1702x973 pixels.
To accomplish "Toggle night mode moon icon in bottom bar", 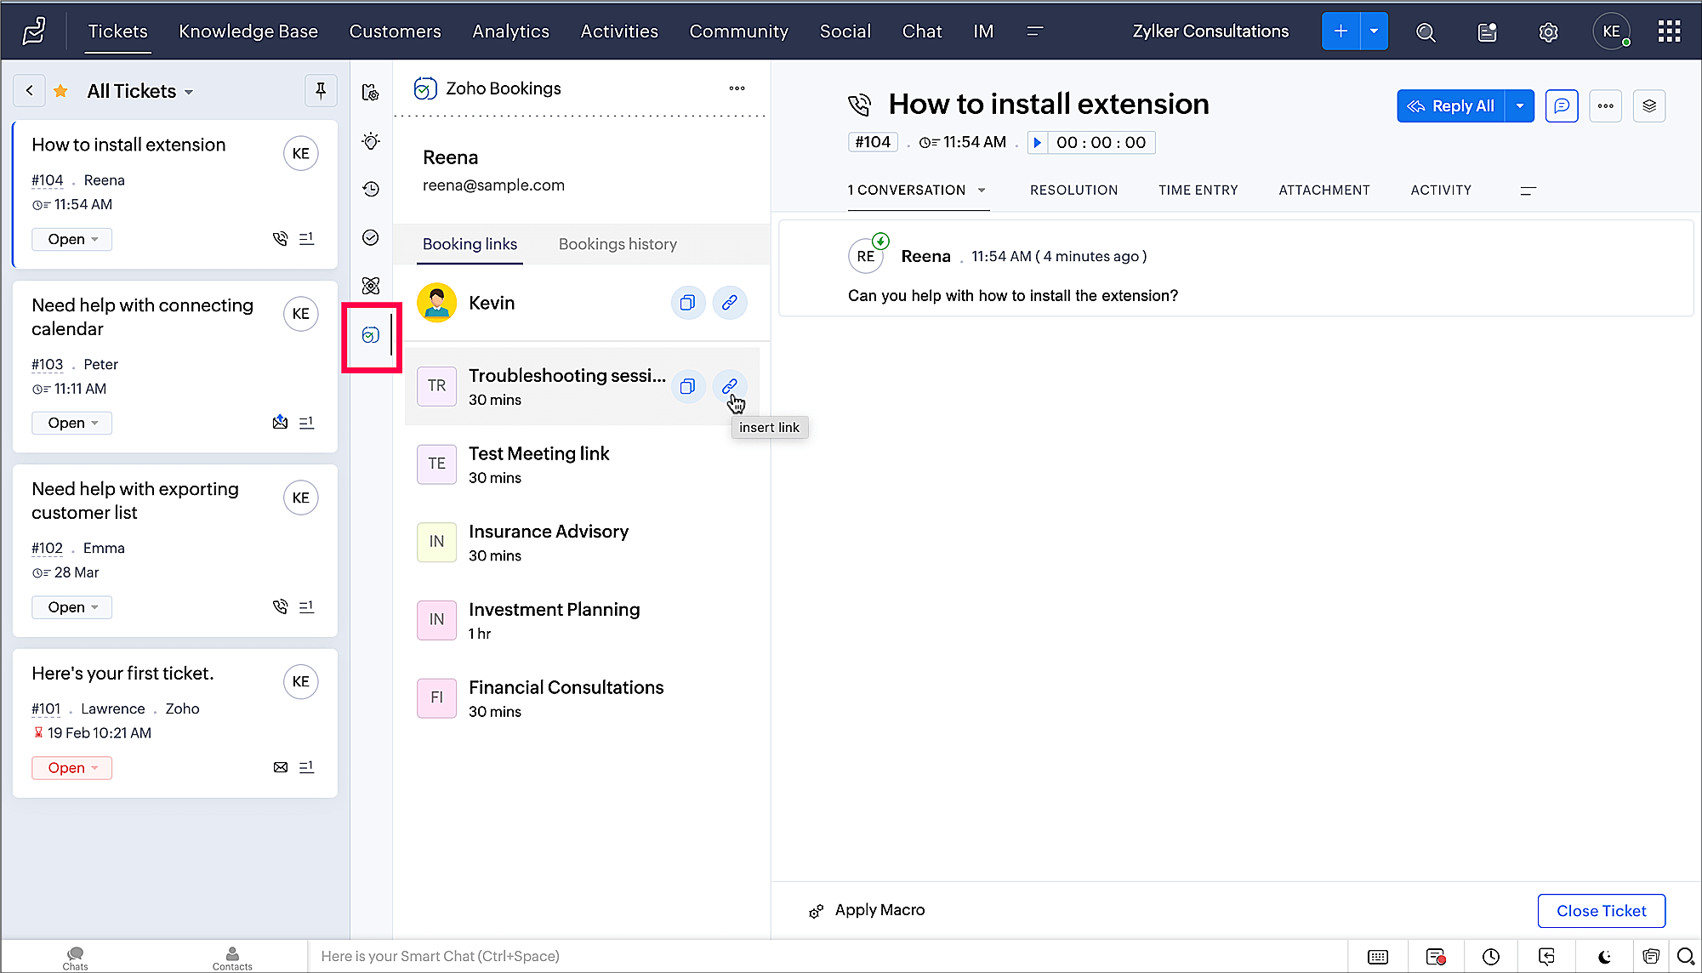I will [x=1604, y=956].
